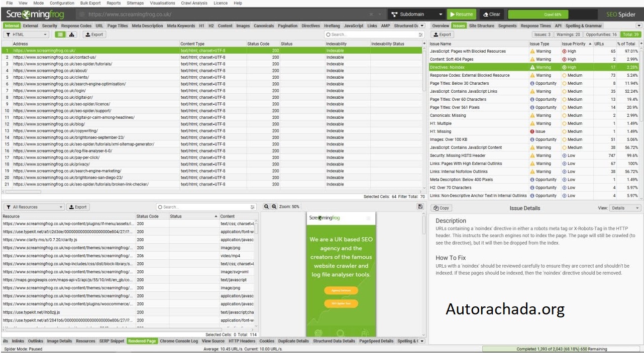Switch to the Response Codes tab
Image resolution: width=644 pixels, height=353 pixels.
tap(76, 26)
